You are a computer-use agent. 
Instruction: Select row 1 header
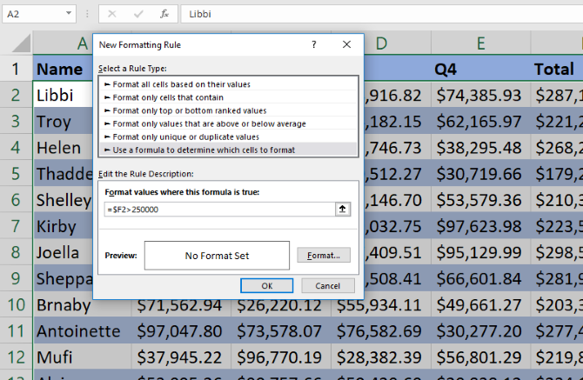(16, 69)
